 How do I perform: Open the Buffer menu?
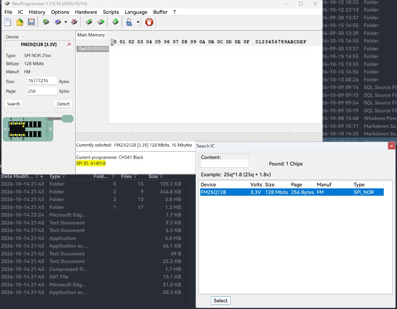pyautogui.click(x=160, y=12)
